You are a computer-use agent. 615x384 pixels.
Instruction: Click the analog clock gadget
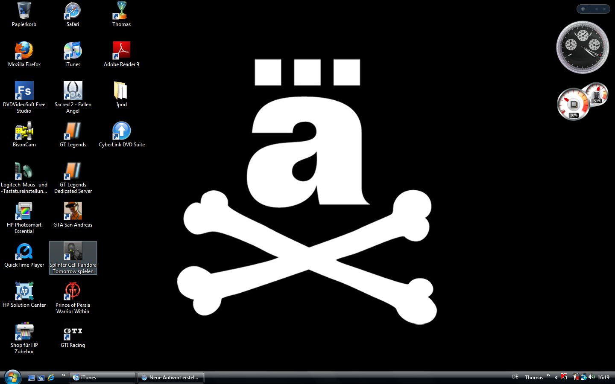(583, 47)
